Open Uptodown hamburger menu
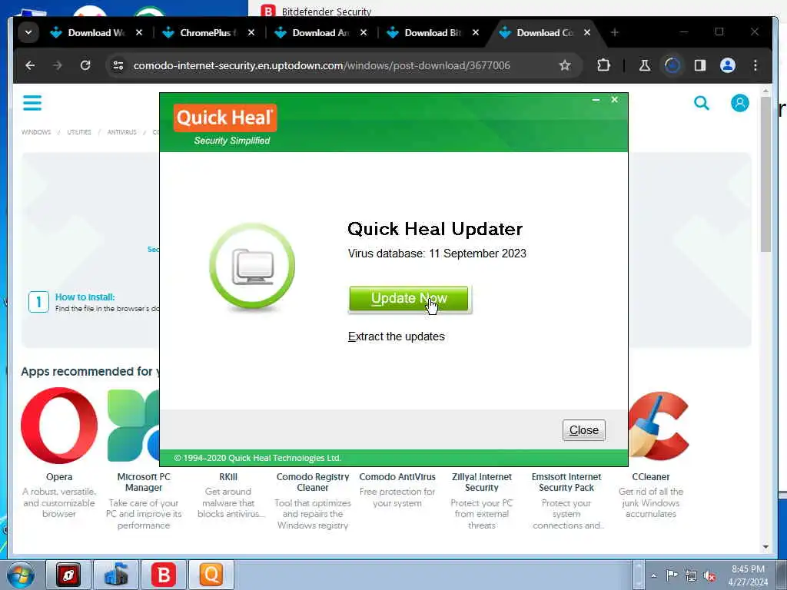 pos(32,103)
